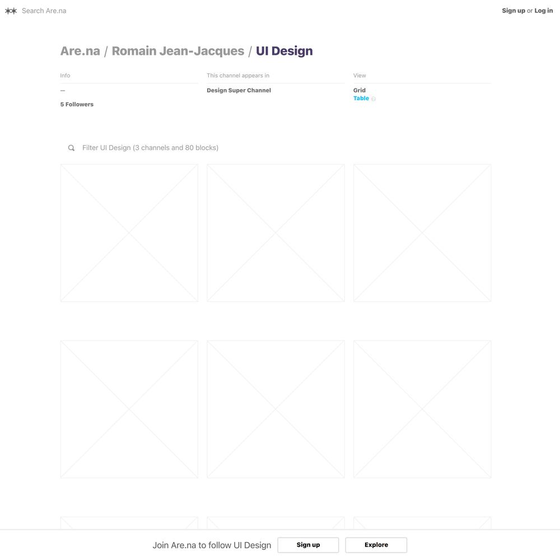Click "Join Are.na to follow UI Design" text
The image size is (560, 560).
[x=212, y=545]
